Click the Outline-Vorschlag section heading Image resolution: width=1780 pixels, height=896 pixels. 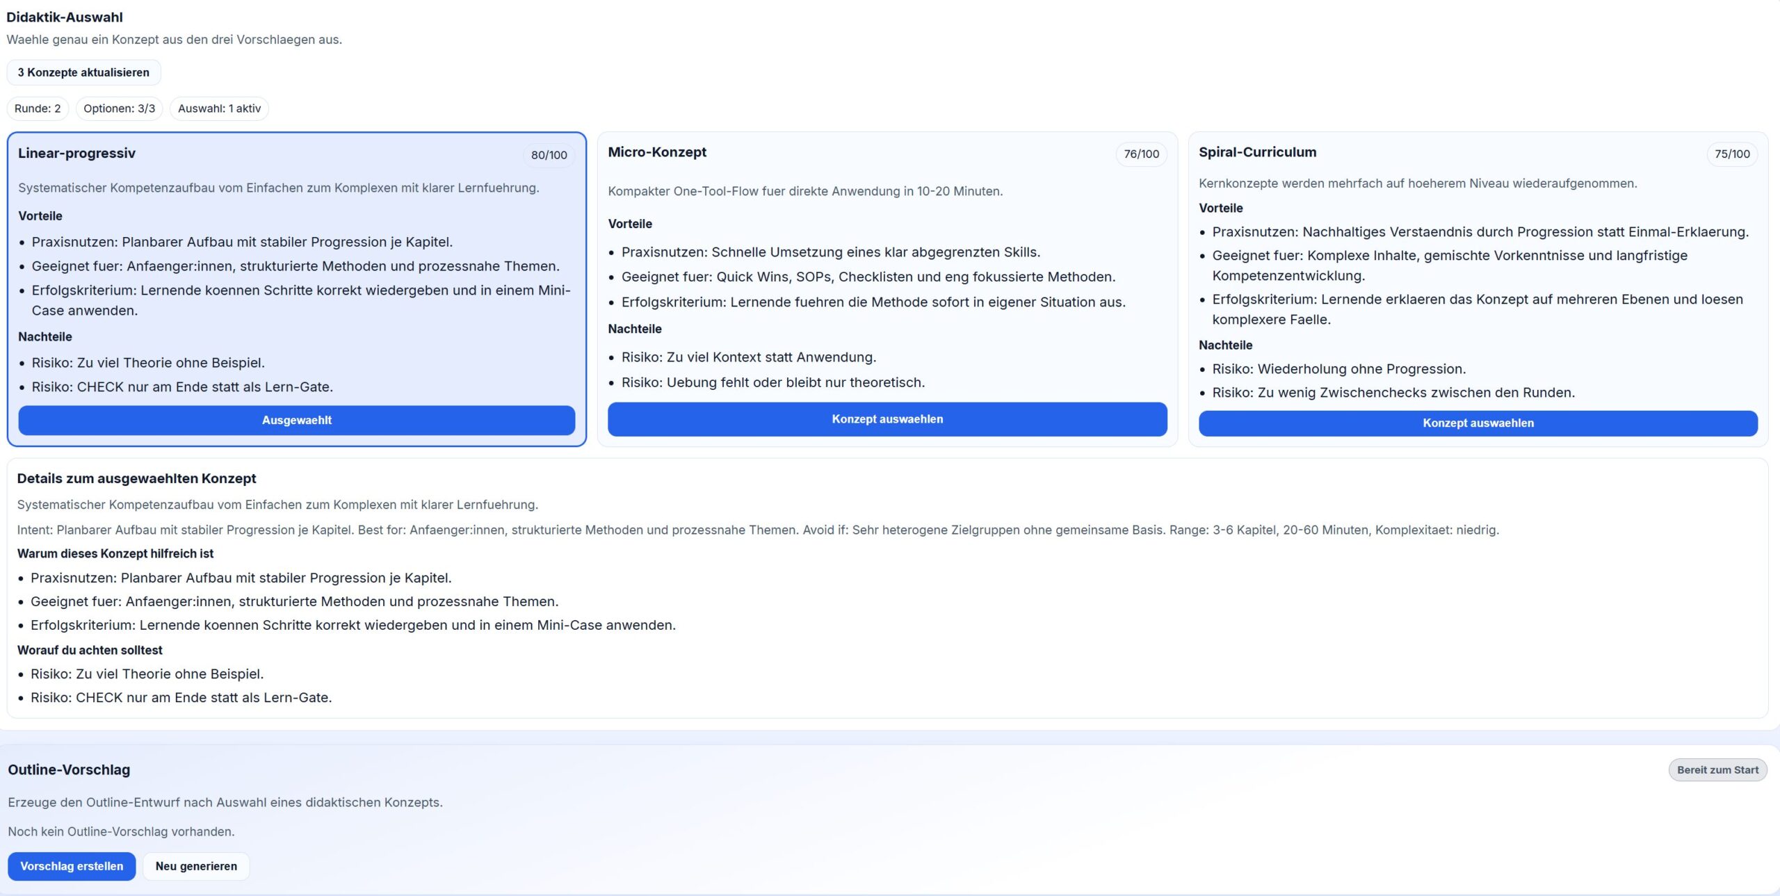69,769
